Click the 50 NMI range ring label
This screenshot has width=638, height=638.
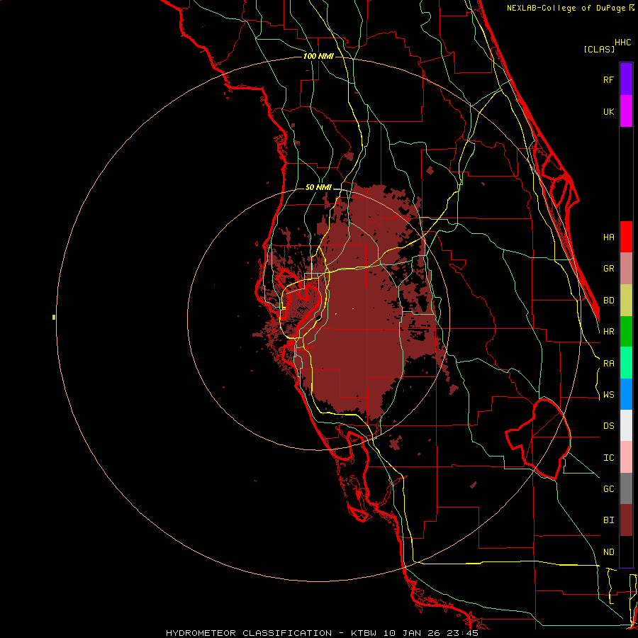point(318,188)
